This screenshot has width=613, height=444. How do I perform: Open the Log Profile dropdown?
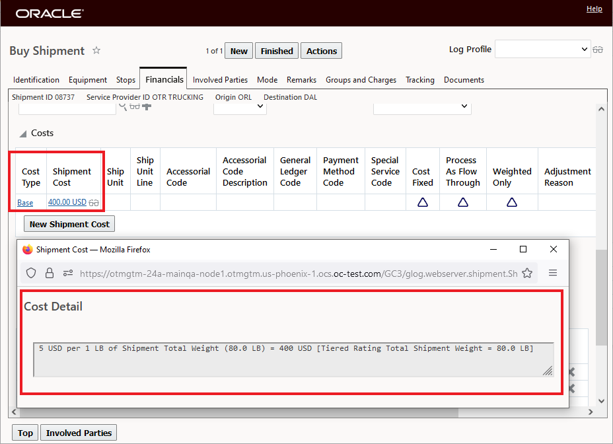[x=542, y=50]
